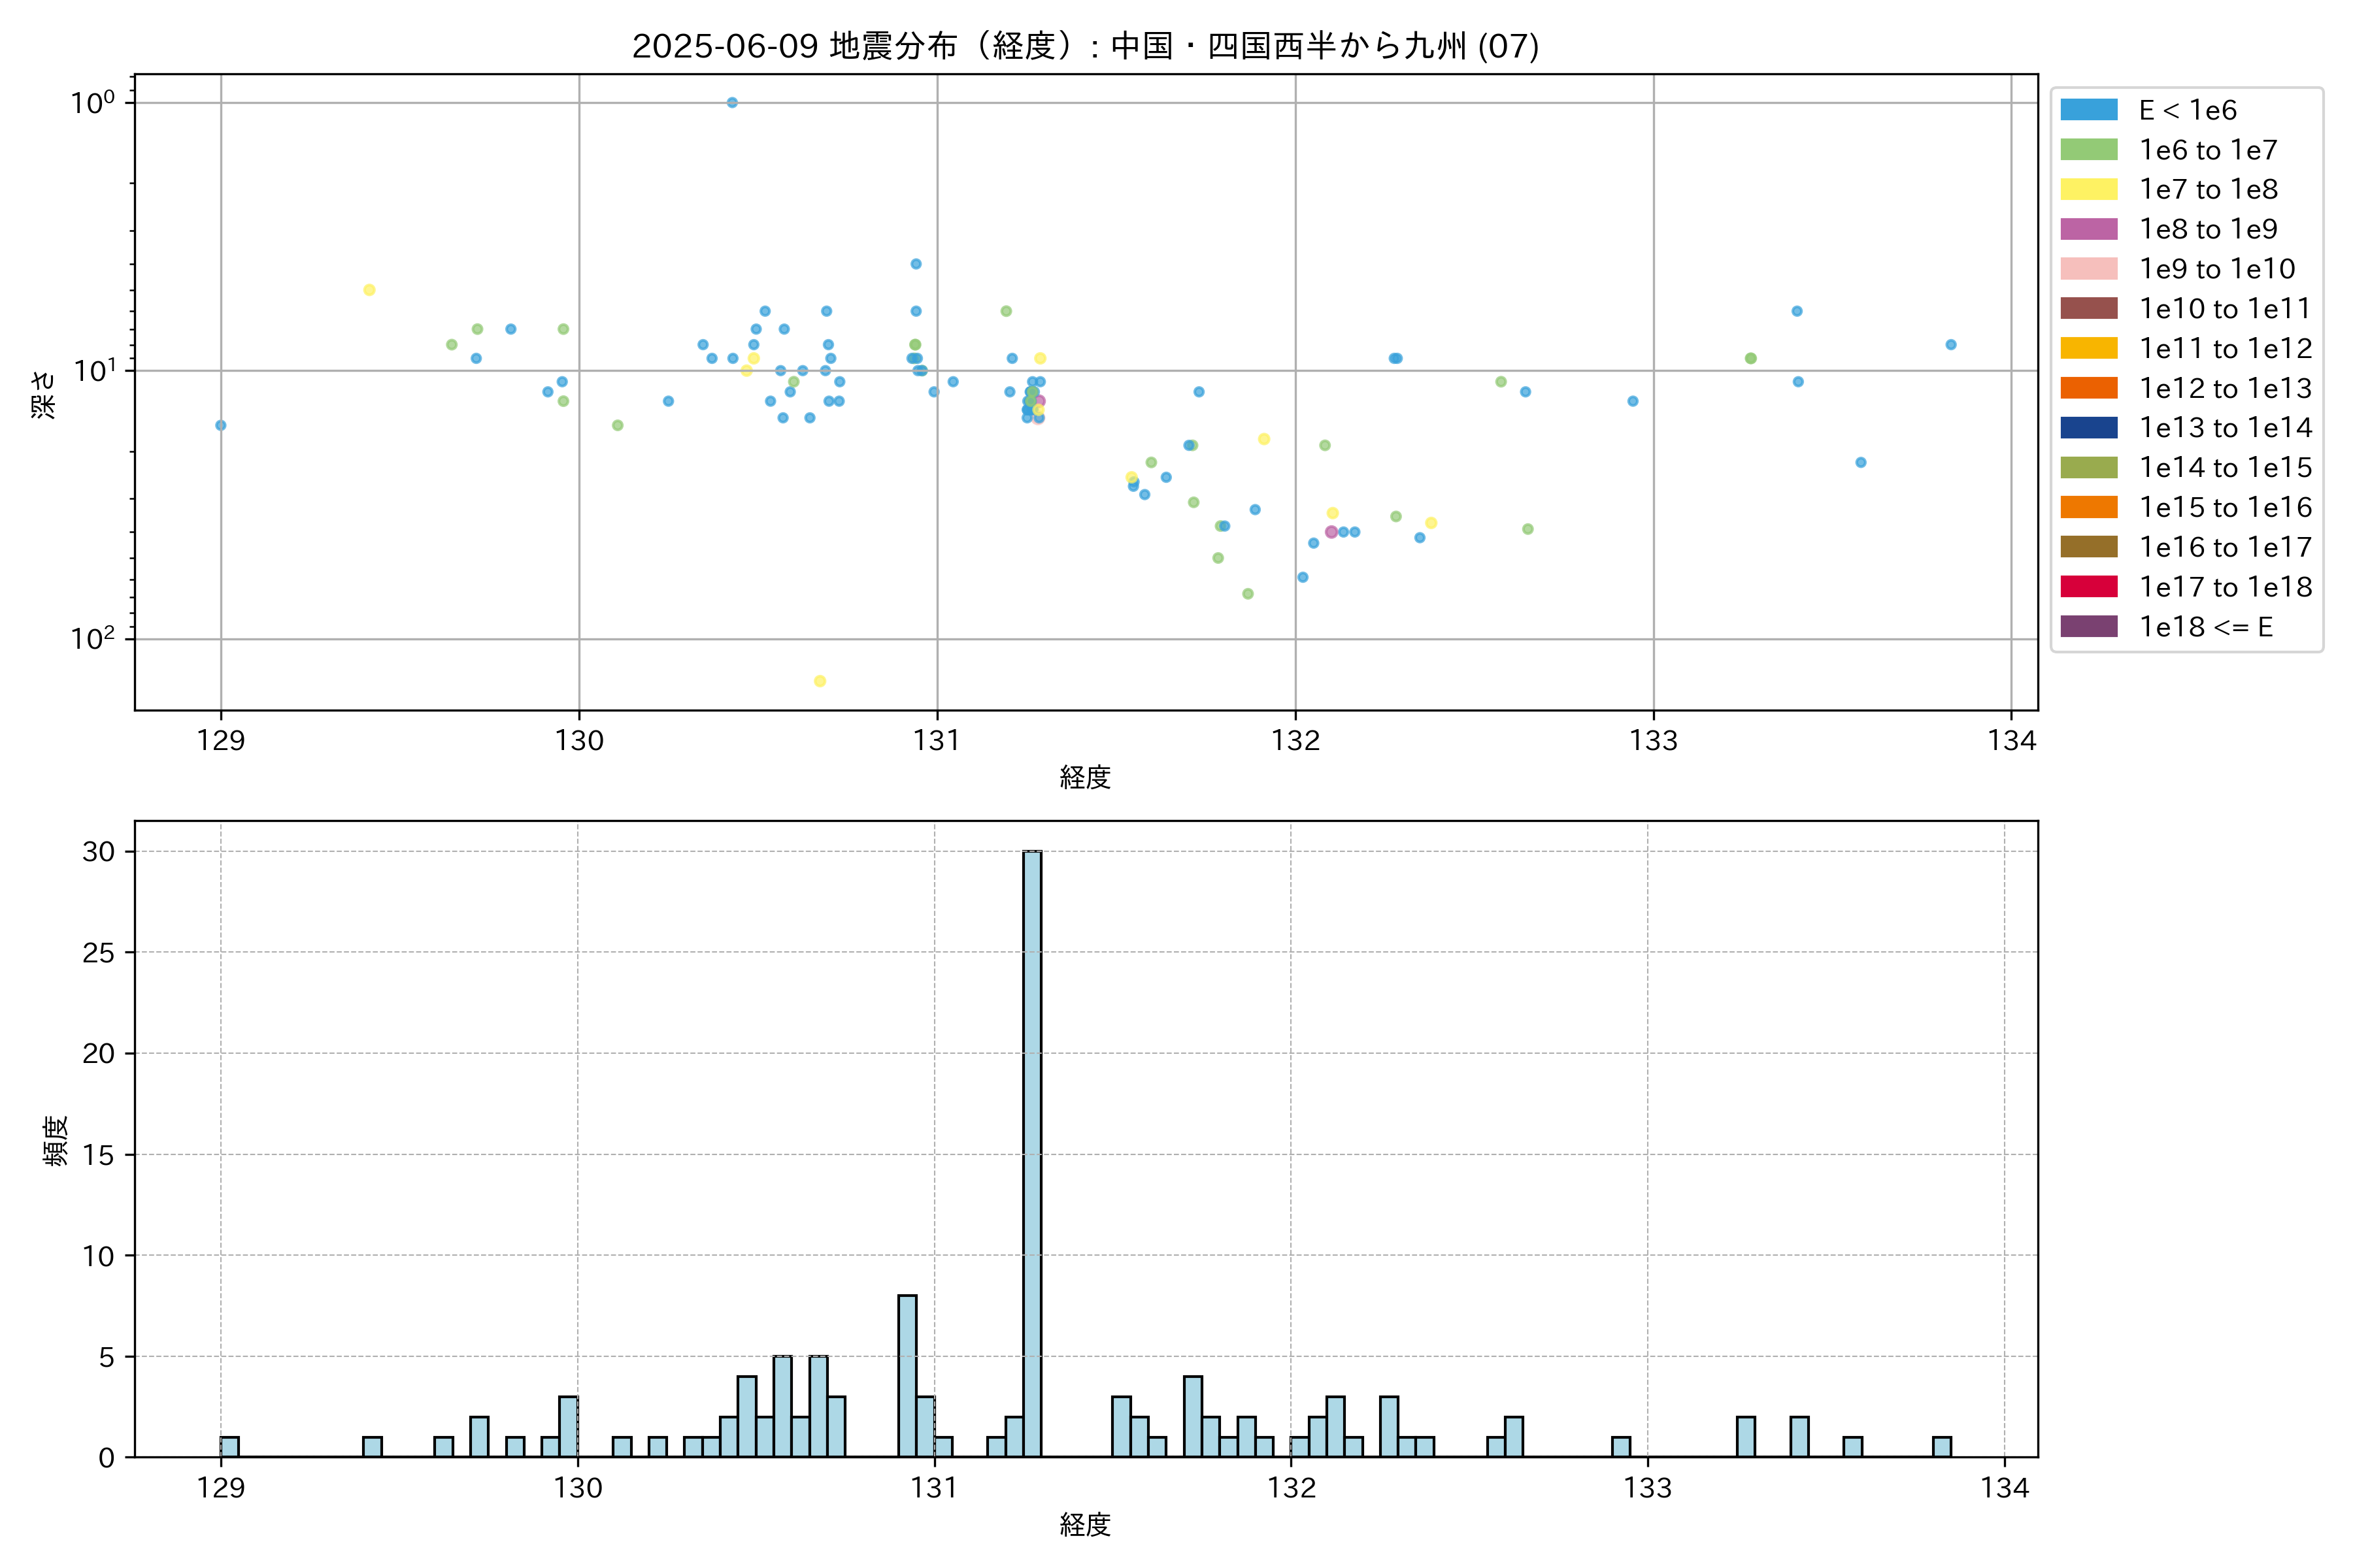Image resolution: width=2353 pixels, height=1568 pixels.
Task: Click the chart title text 地震分布
Action: pos(893,46)
